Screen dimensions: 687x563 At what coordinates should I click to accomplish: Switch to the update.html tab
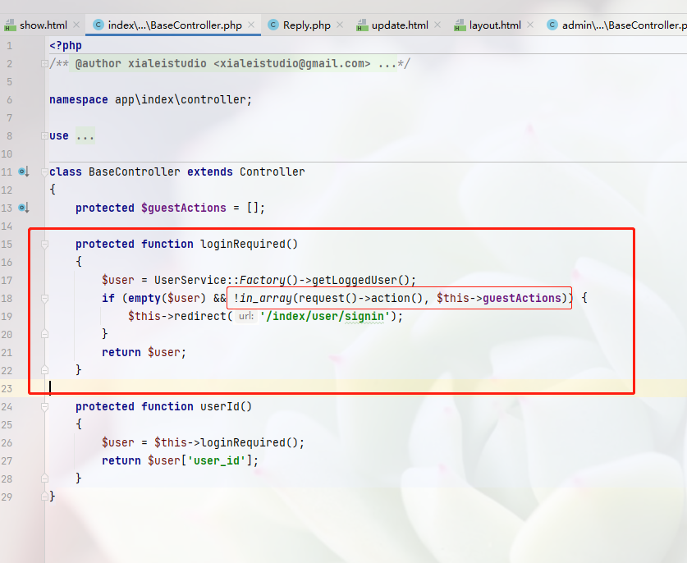398,25
